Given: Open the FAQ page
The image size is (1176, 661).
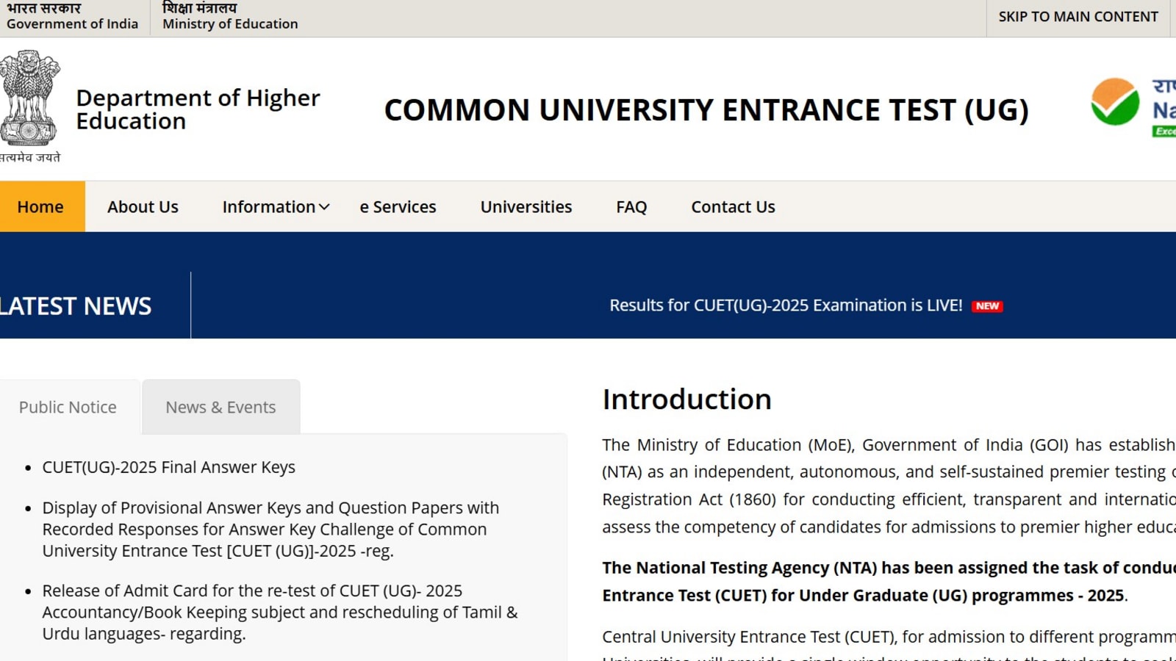Looking at the screenshot, I should pyautogui.click(x=631, y=206).
